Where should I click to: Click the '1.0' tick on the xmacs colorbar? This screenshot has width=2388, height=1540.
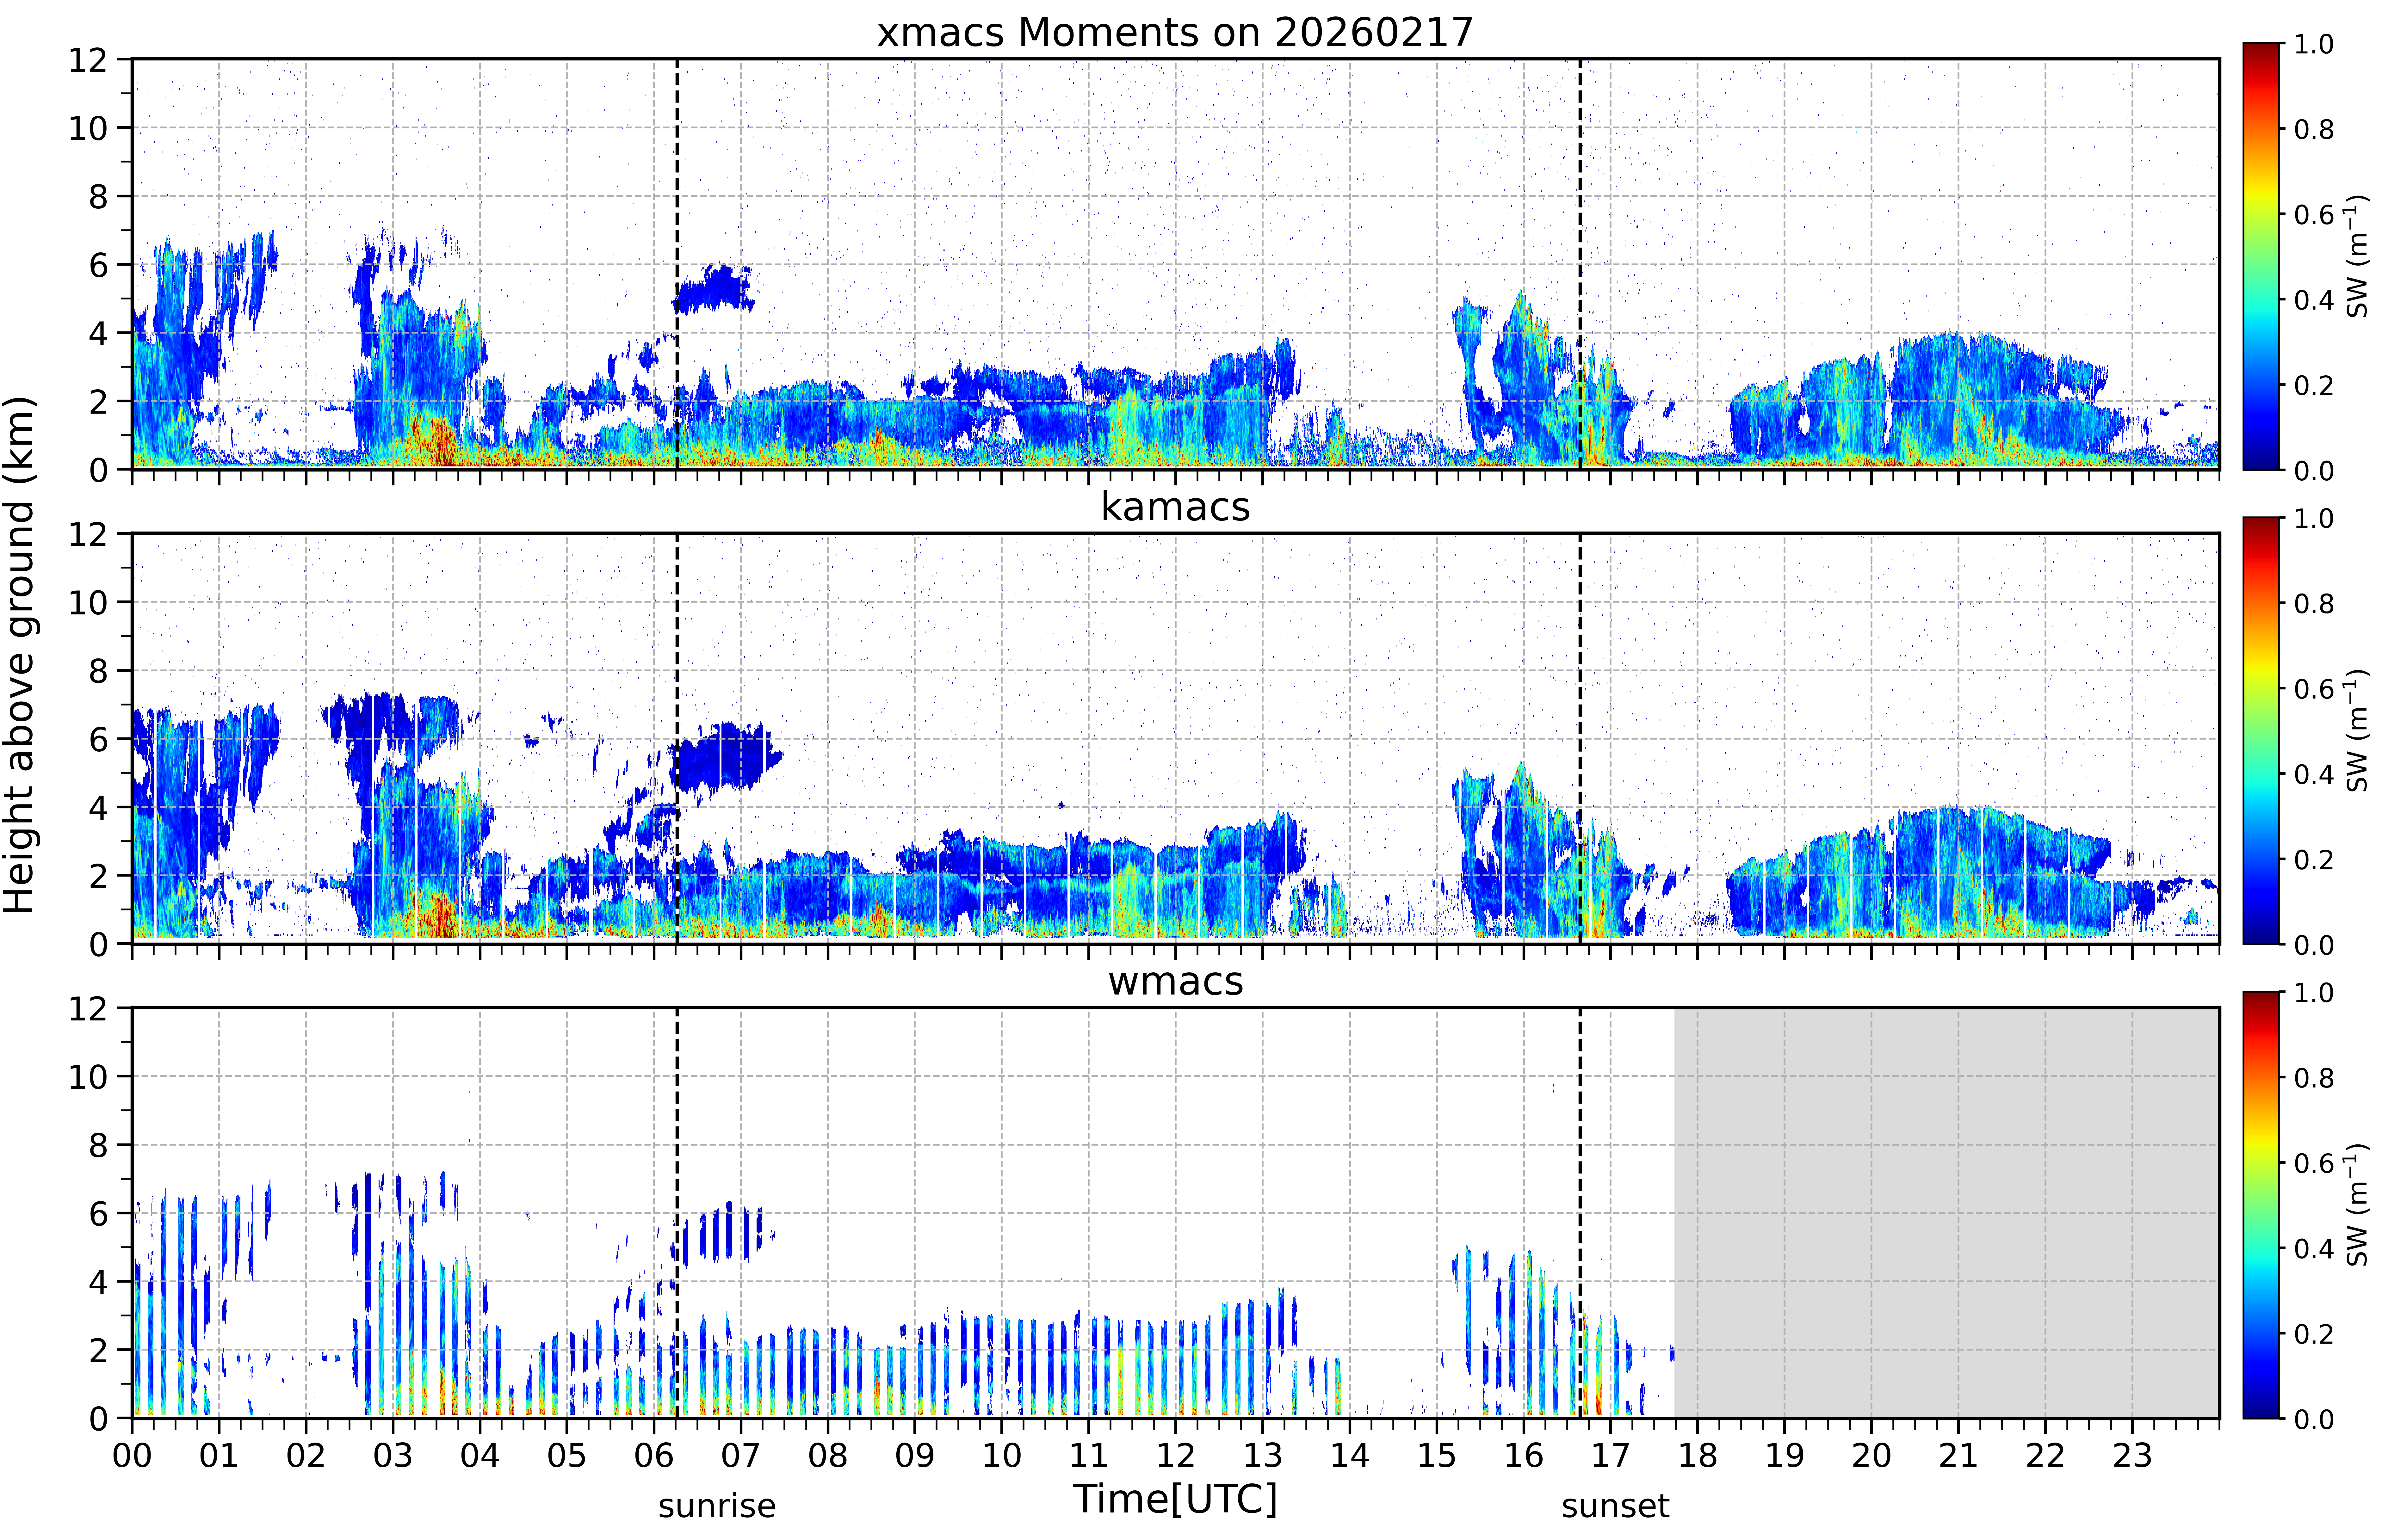2314,44
